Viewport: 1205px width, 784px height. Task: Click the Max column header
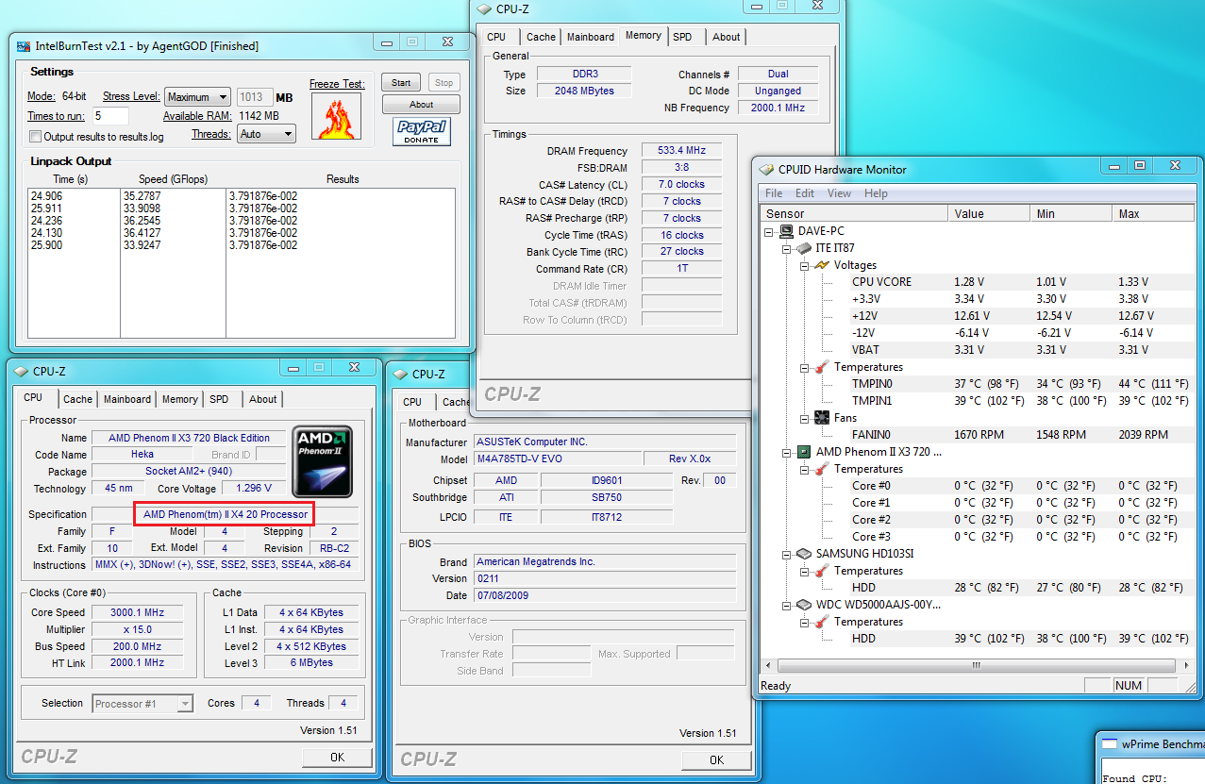coord(1153,214)
